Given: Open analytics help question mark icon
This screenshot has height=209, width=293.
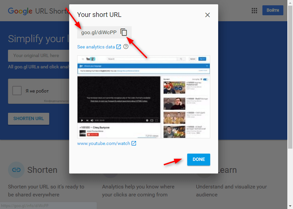Looking at the screenshot, I should pyautogui.click(x=126, y=46).
